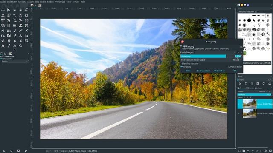Click Hilfe in the Sättigung dialog

(188, 71)
